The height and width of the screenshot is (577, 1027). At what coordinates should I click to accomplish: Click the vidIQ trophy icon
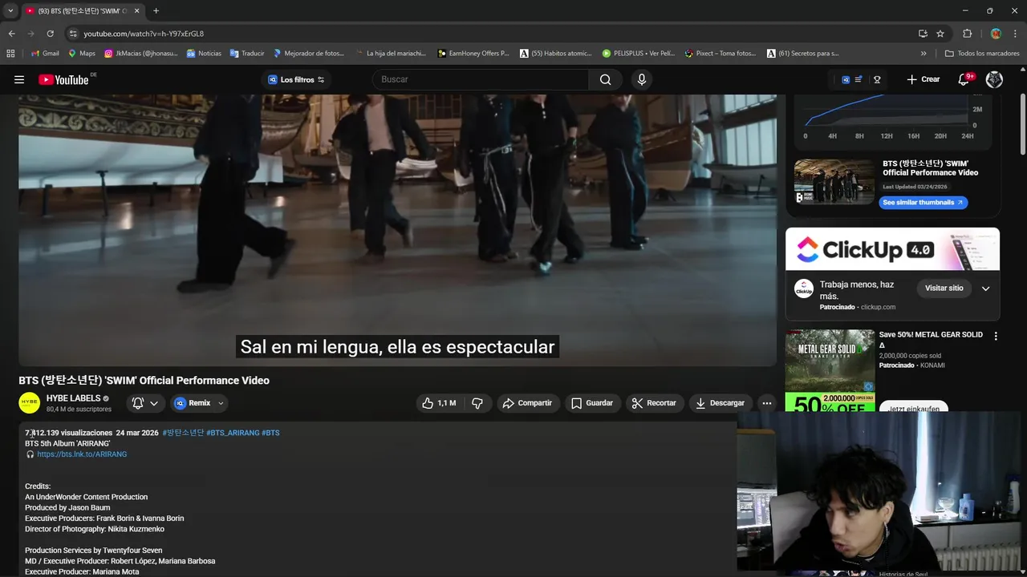click(x=877, y=79)
